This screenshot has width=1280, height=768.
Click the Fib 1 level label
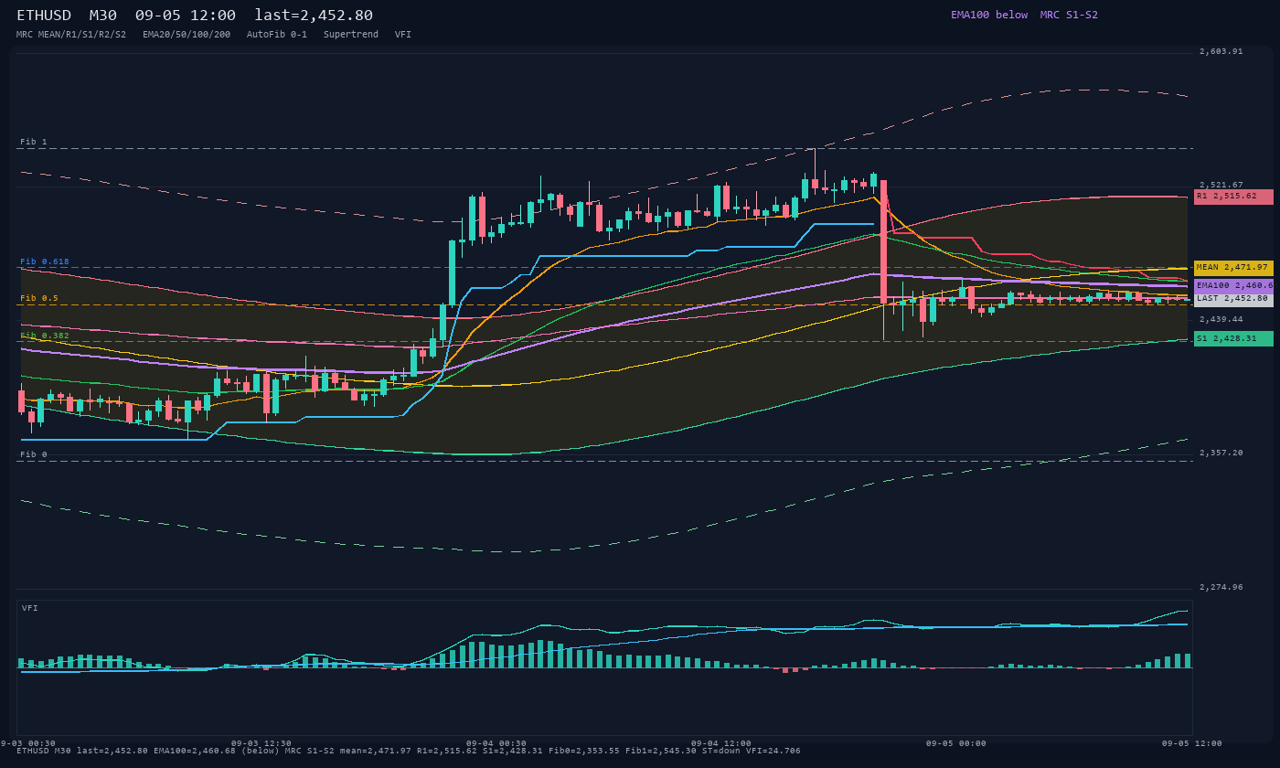point(34,143)
